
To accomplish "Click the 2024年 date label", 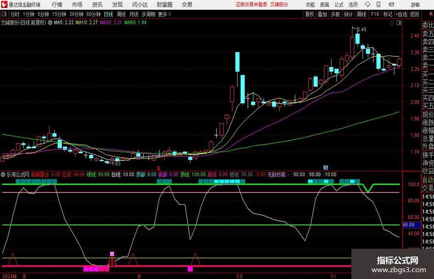I will pos(9,276).
